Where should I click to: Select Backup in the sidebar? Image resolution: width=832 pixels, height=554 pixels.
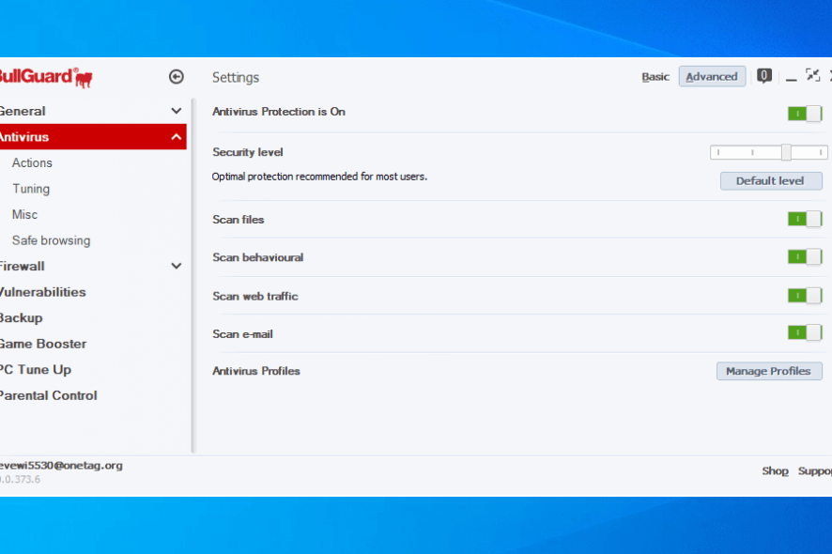click(x=22, y=318)
